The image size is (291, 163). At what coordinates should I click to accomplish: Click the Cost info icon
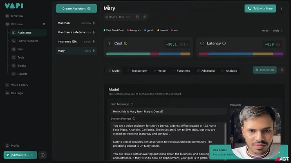(x=125, y=43)
